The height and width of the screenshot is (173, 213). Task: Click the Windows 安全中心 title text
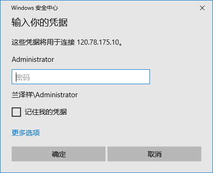tap(35, 8)
